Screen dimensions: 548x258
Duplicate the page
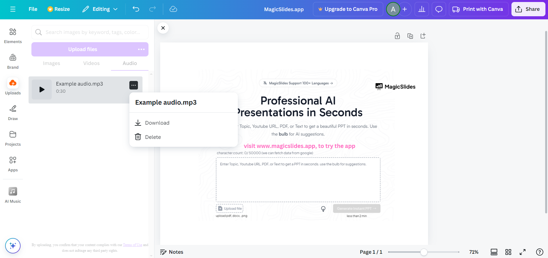(x=410, y=36)
